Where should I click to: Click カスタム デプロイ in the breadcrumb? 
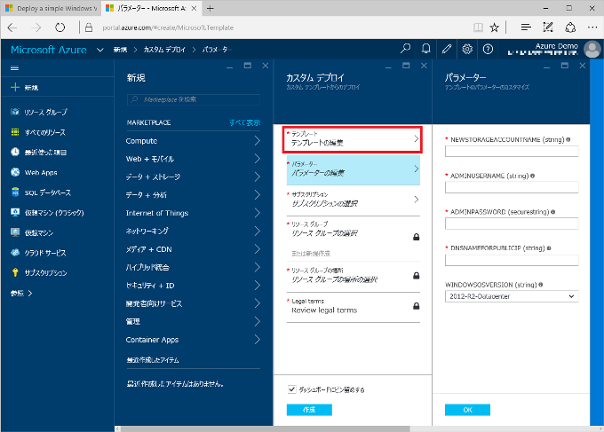click(x=164, y=50)
